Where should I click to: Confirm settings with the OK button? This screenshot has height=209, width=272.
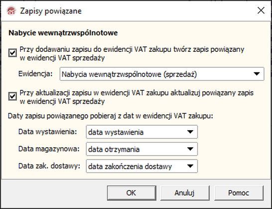click(x=132, y=193)
